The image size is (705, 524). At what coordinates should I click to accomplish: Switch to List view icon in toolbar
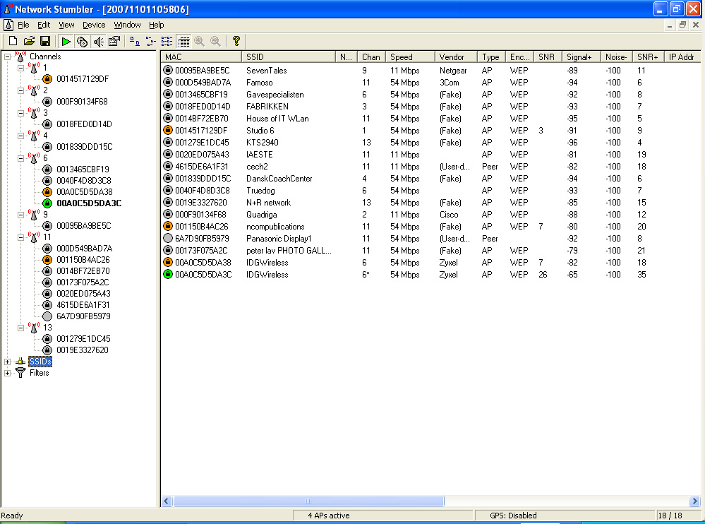pyautogui.click(x=167, y=42)
